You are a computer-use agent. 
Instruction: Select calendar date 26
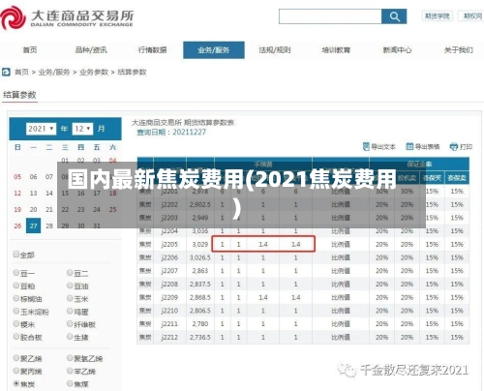(17, 226)
